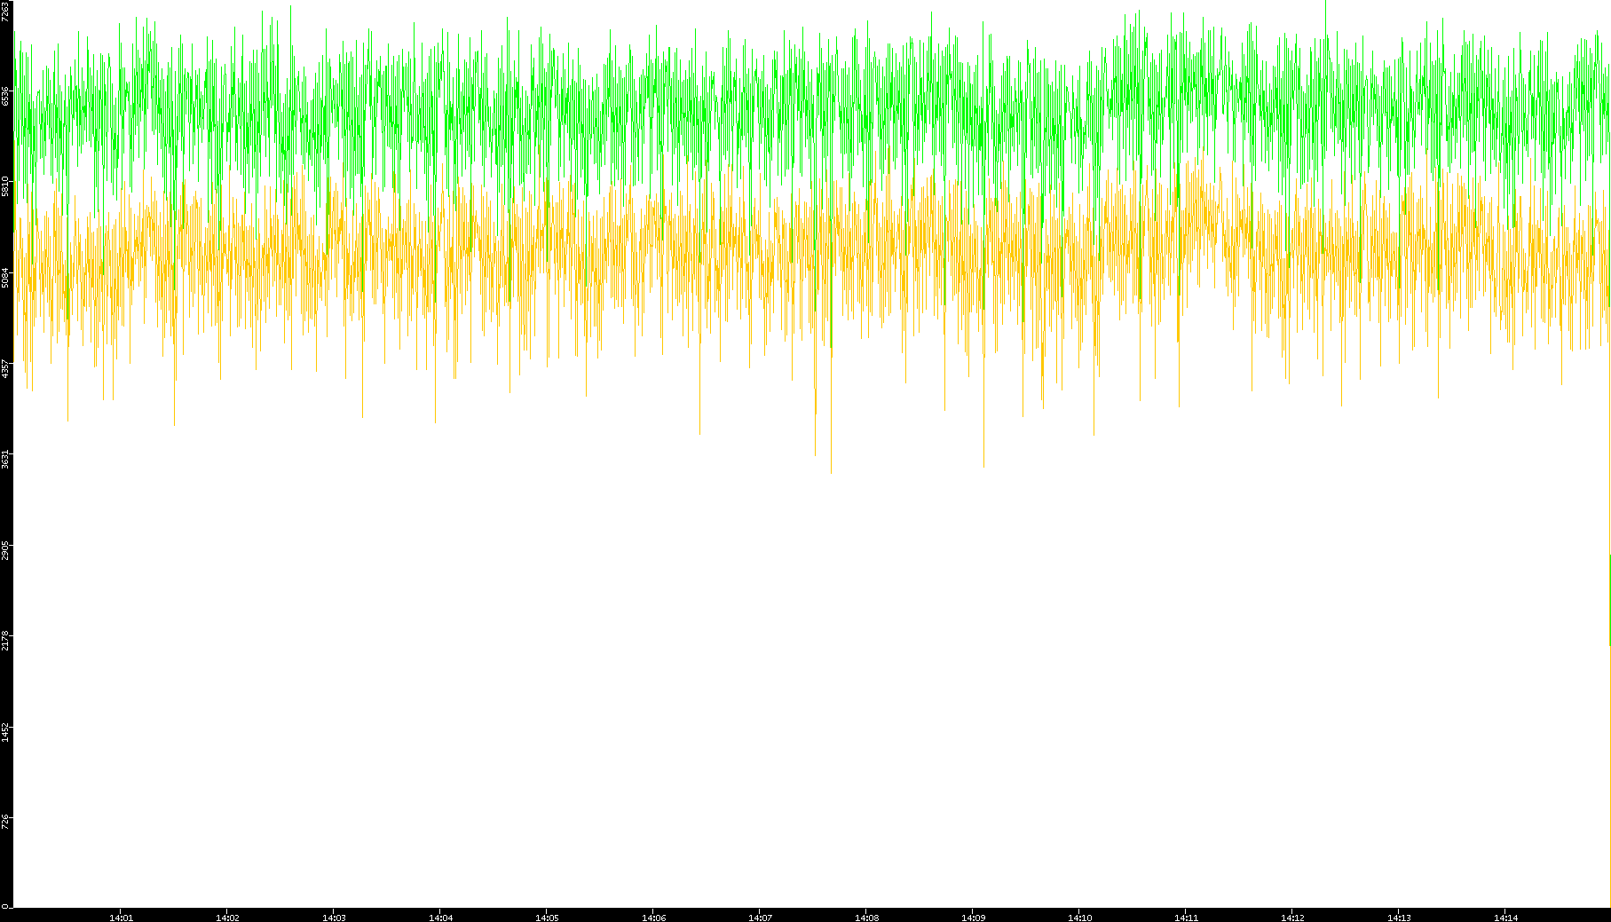The width and height of the screenshot is (1611, 922).
Task: Select the 5084 y-axis tick label
Action: coord(6,278)
